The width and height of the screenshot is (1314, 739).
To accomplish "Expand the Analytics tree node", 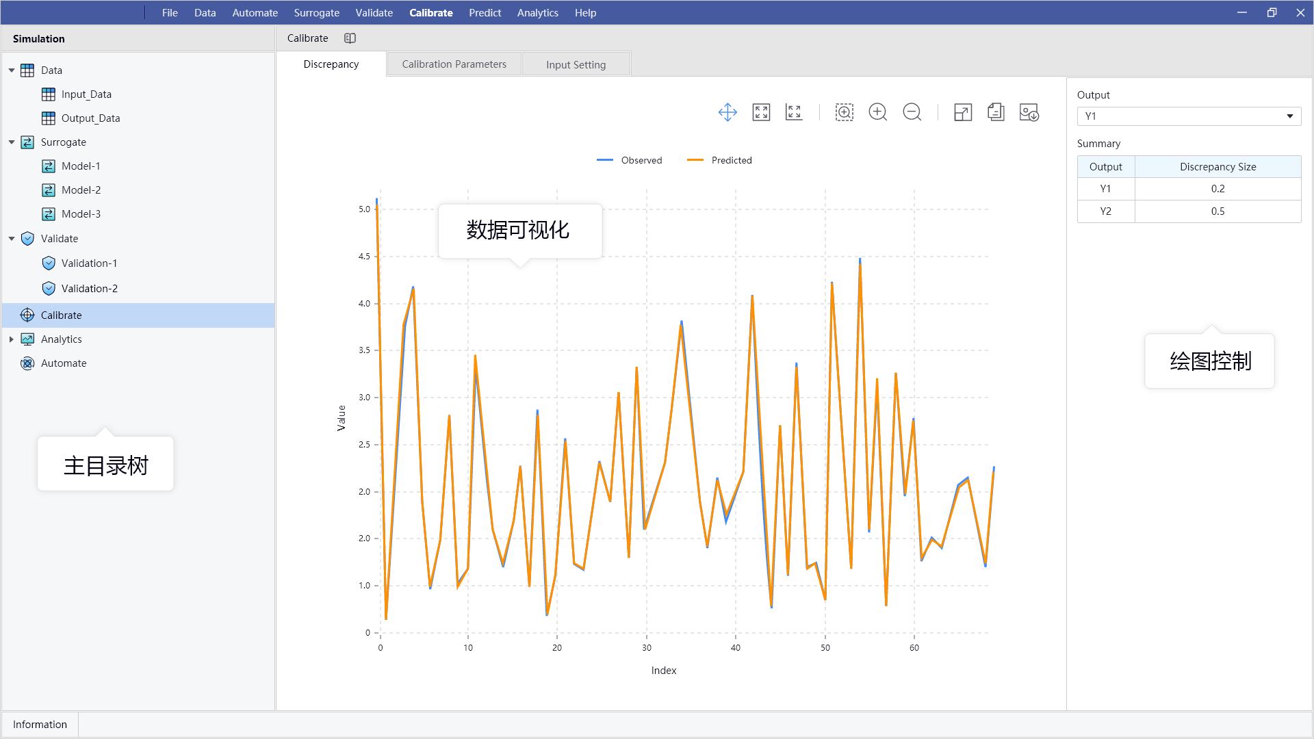I will click(x=12, y=339).
